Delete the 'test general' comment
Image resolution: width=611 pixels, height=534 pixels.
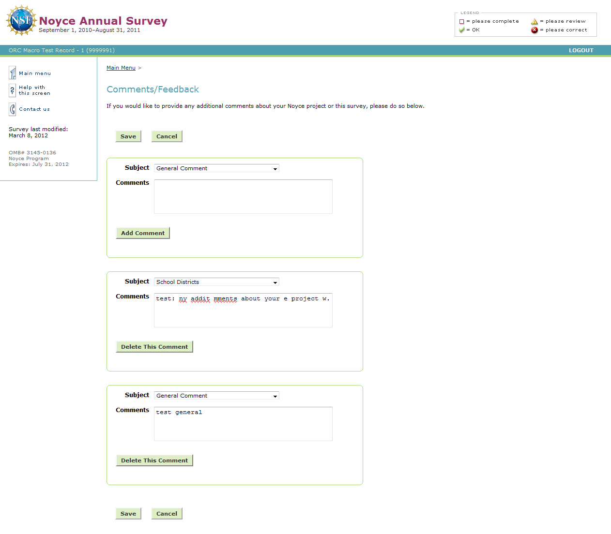154,460
